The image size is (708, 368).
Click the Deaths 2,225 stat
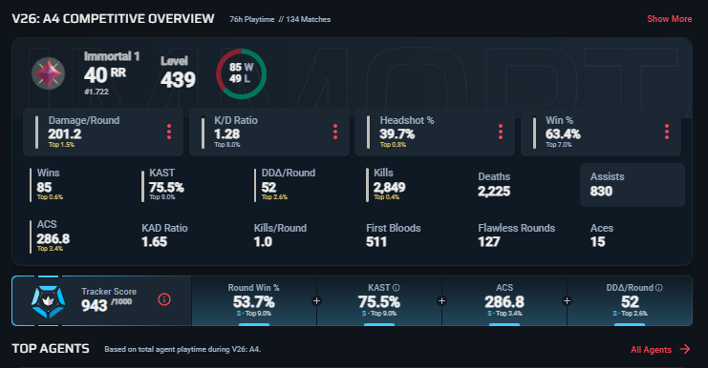(x=494, y=185)
